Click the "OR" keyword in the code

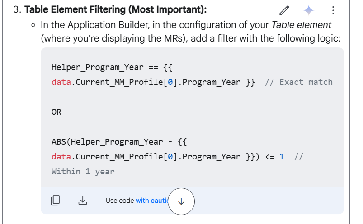point(56,112)
